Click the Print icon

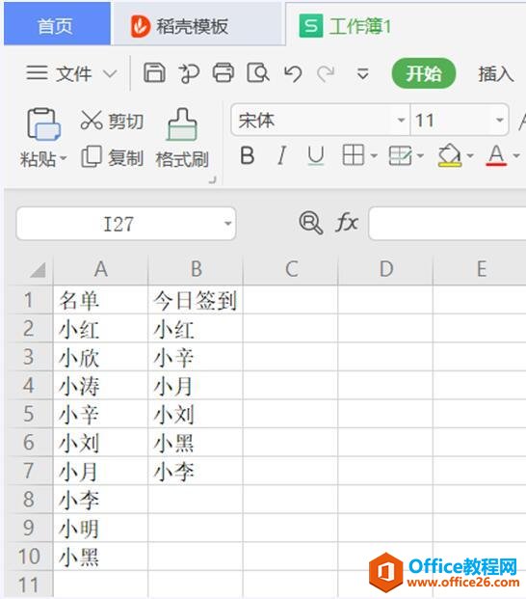(224, 72)
